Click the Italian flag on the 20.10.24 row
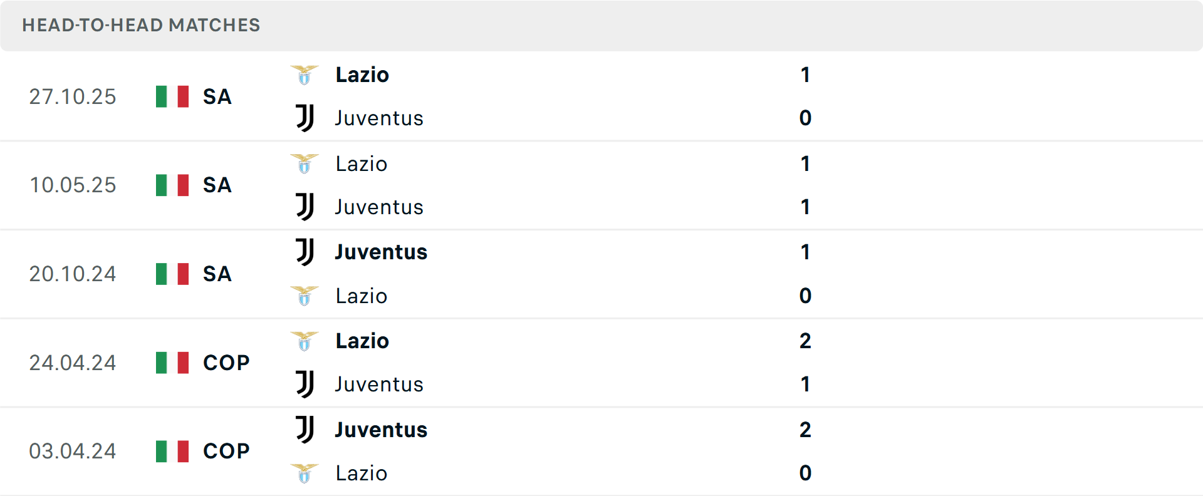The height and width of the screenshot is (496, 1203). [172, 274]
